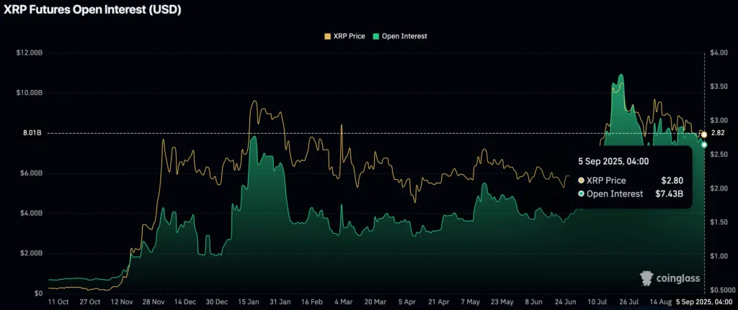Click the $12.00B label on the left axis
738x310 pixels.
point(27,53)
